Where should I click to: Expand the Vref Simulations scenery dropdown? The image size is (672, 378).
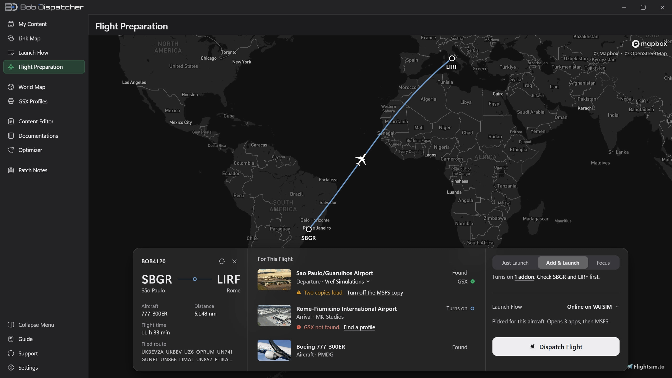pyautogui.click(x=347, y=281)
